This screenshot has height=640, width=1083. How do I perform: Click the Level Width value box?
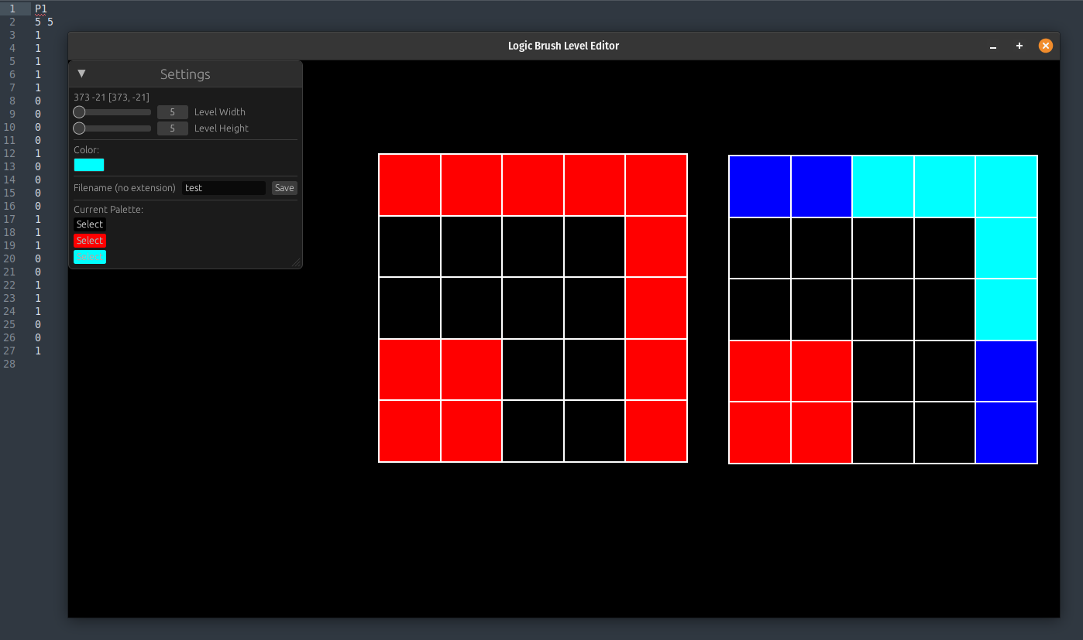point(173,112)
